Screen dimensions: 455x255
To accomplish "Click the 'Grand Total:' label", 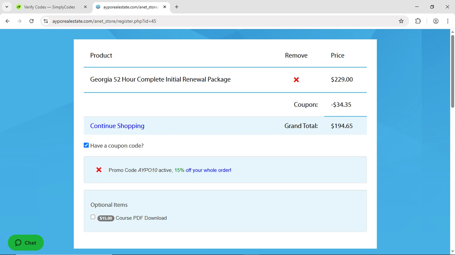I will coord(301,126).
